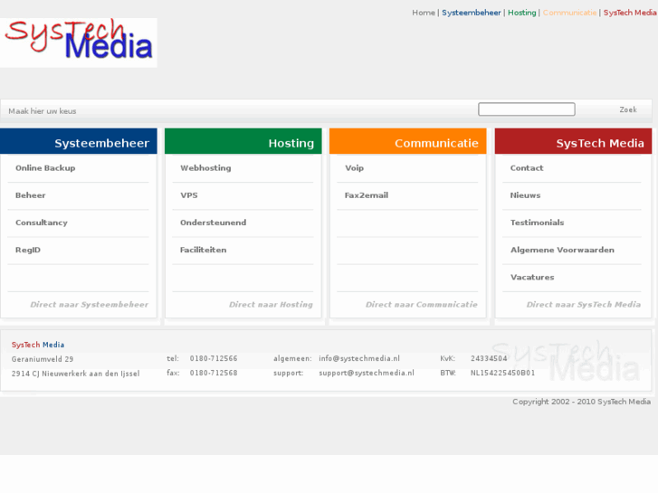
Task: Click the info@systechmedia.nl email address
Action: click(359, 358)
